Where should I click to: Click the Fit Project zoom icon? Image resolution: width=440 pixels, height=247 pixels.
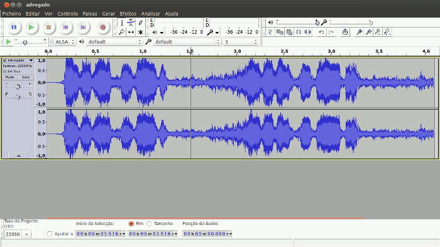[388, 32]
